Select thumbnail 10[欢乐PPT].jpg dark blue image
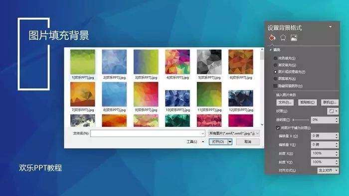 [x=177, y=98]
